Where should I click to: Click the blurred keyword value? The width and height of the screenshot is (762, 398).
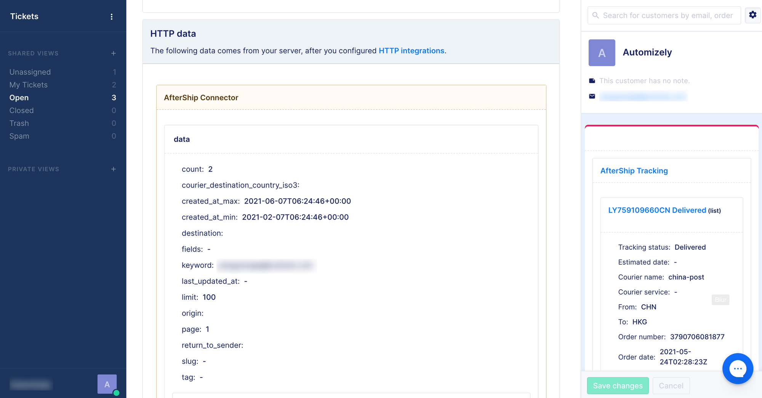pos(266,265)
